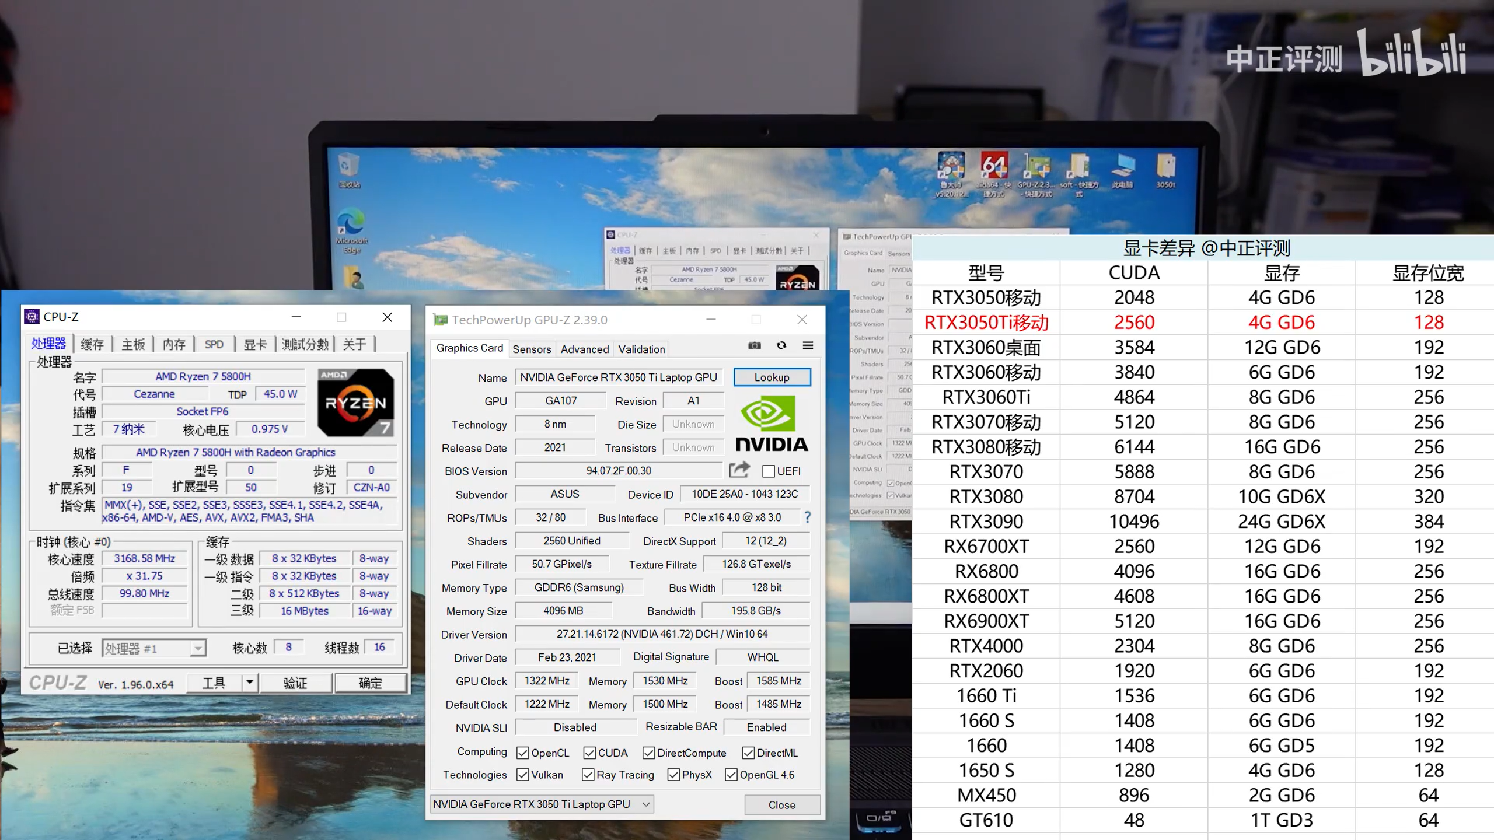This screenshot has height=840, width=1494.
Task: Click the Lookup button
Action: click(772, 377)
